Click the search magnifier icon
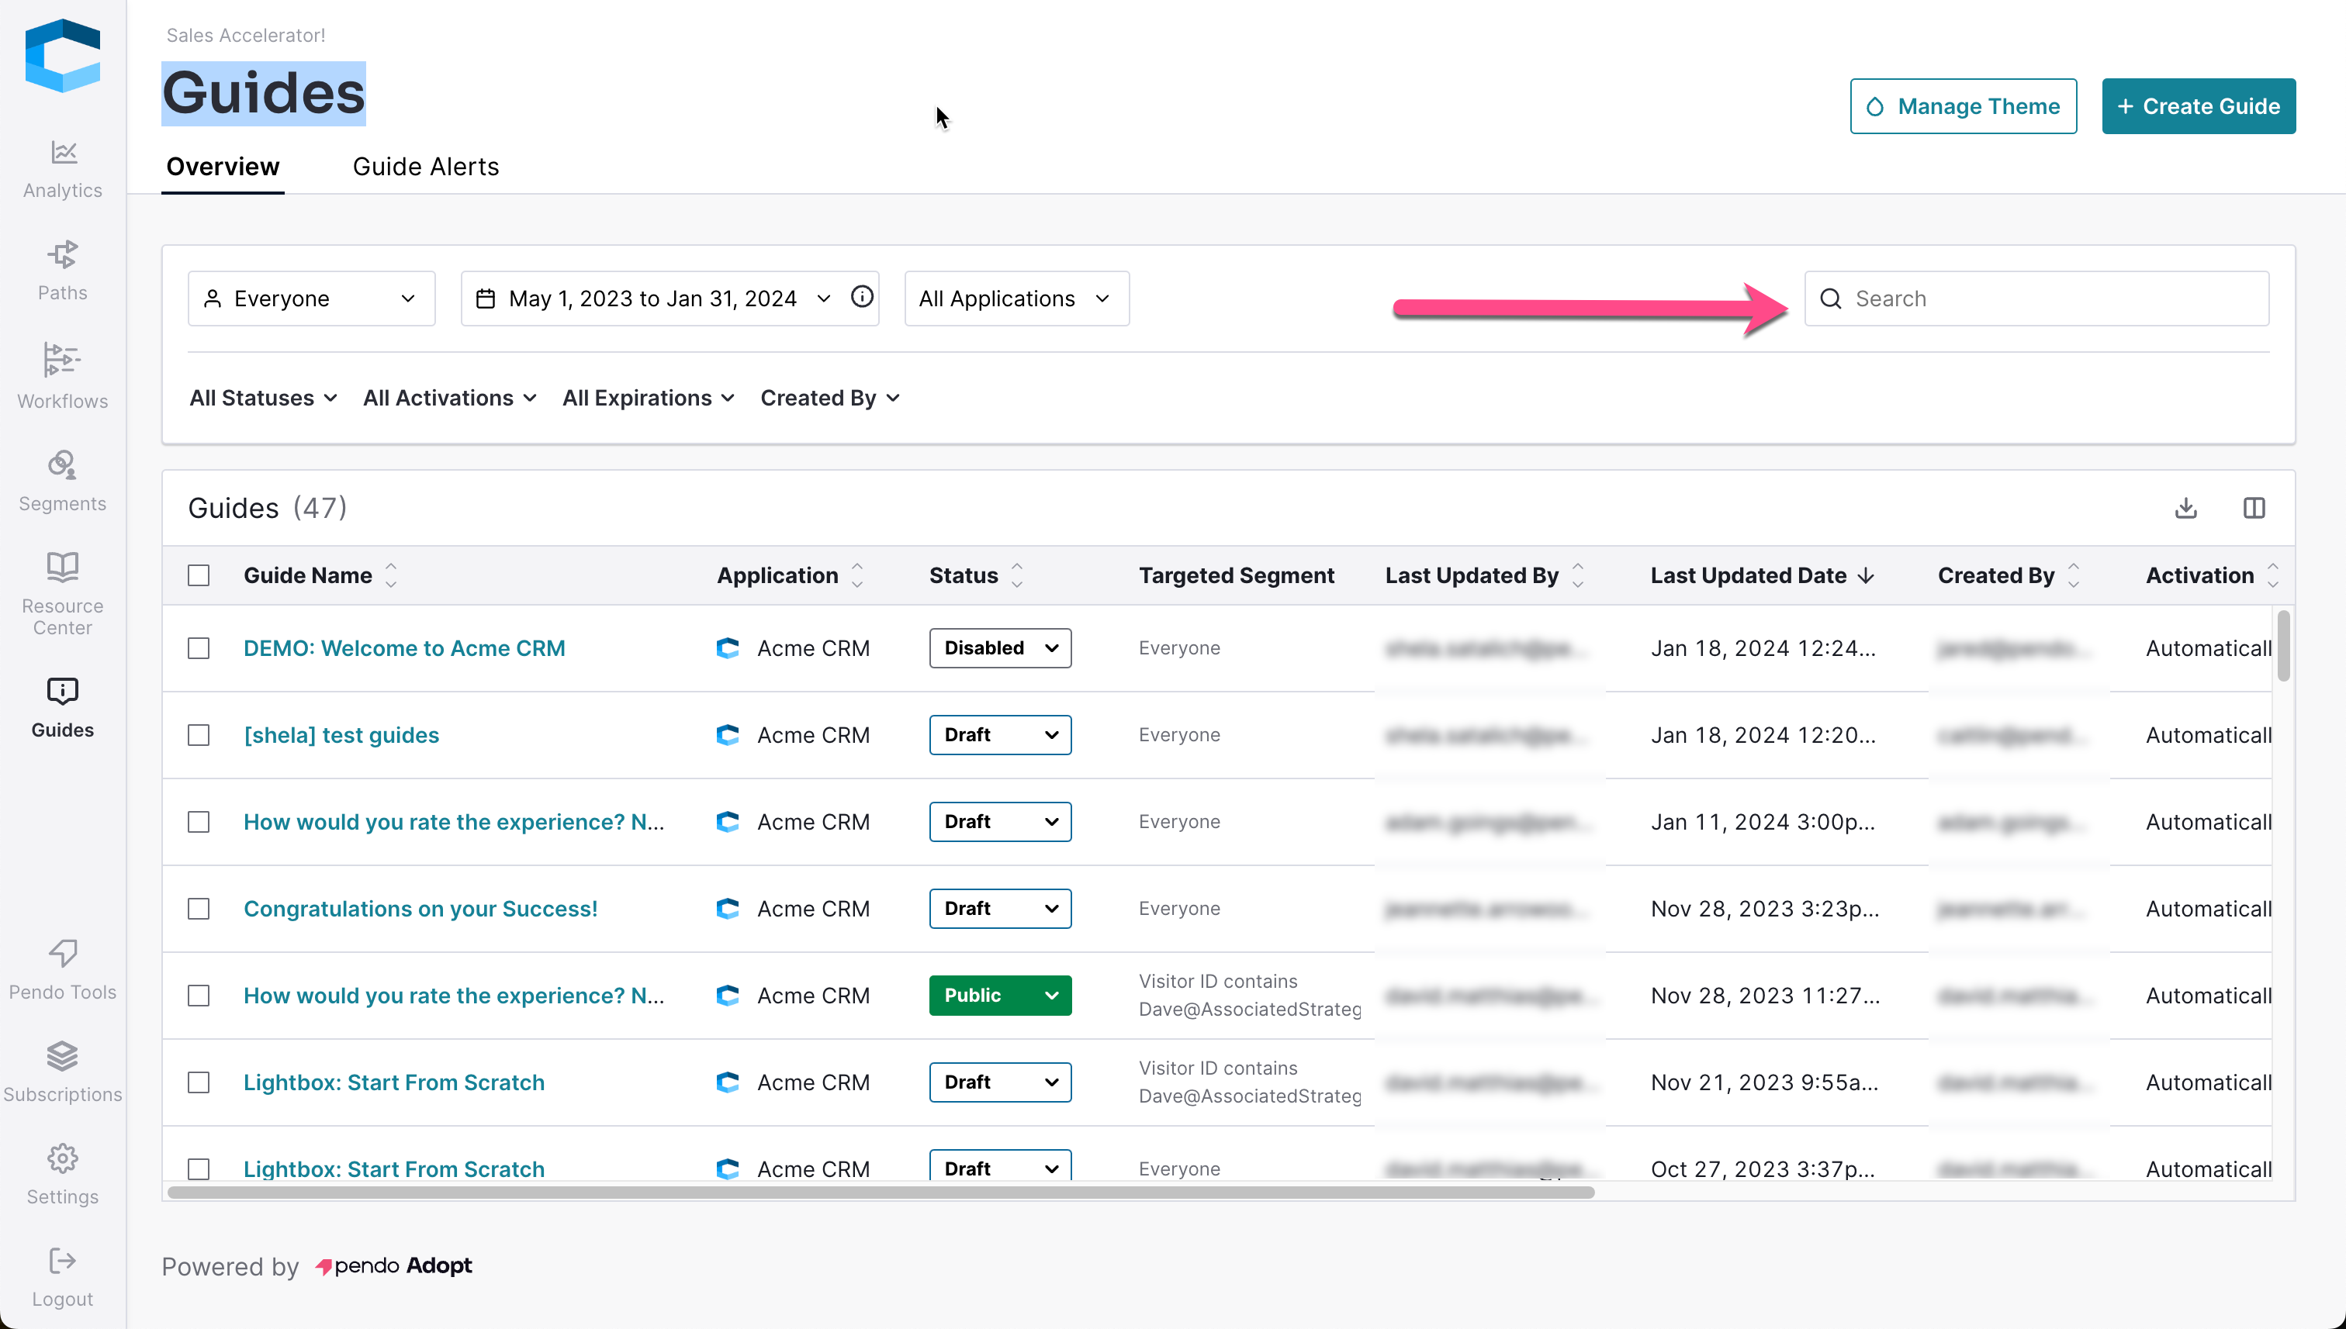 pos(1830,299)
